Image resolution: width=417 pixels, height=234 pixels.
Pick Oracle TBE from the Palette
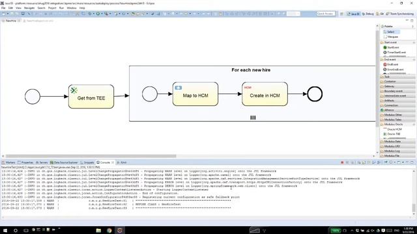(x=392, y=135)
